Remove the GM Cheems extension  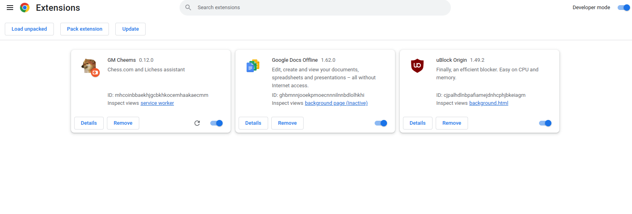coord(123,123)
